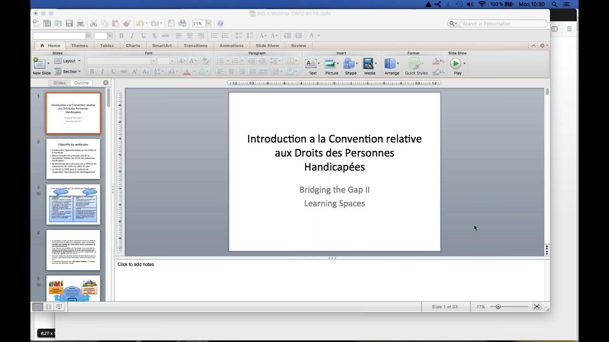This screenshot has height=342, width=609.
Task: Click the Print icon in toolbar
Action: 80,23
